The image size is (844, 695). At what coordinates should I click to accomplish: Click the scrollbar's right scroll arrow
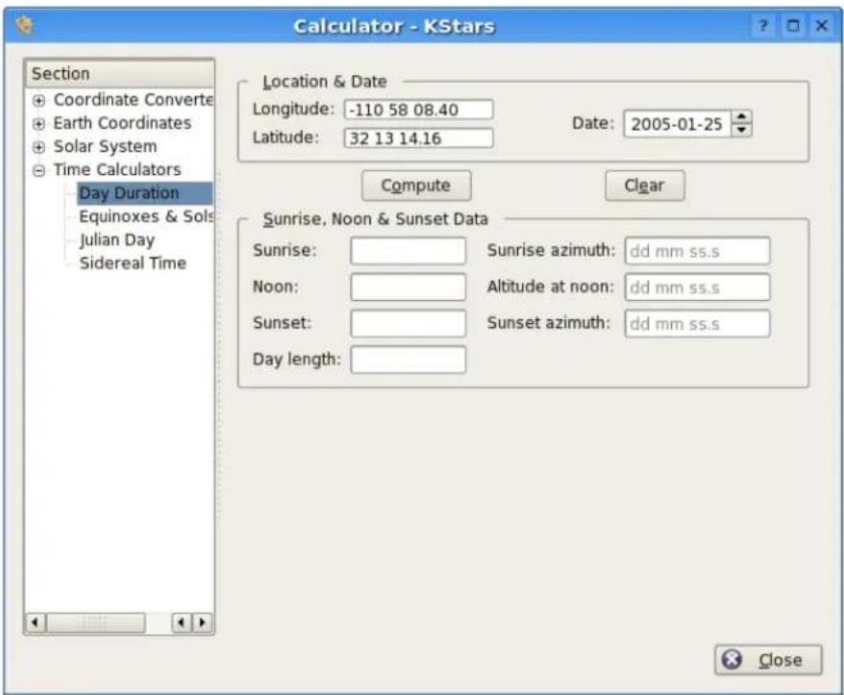coord(203,622)
